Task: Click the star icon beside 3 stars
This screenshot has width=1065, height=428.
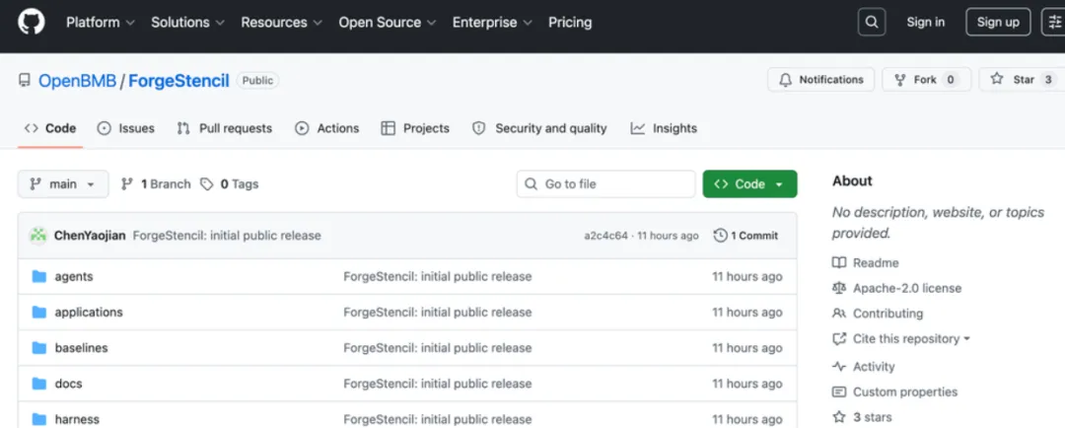Action: click(839, 417)
